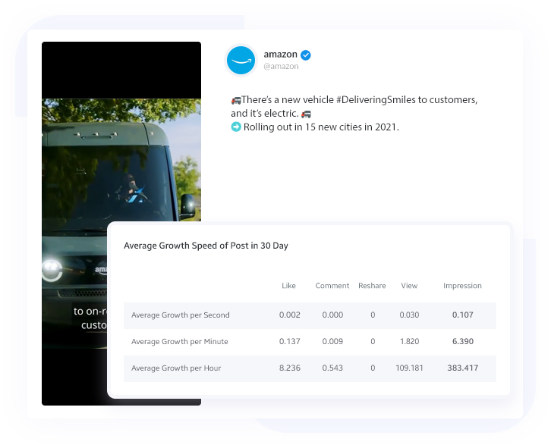551x448 pixels.
Task: Select the View column header
Action: (x=409, y=286)
